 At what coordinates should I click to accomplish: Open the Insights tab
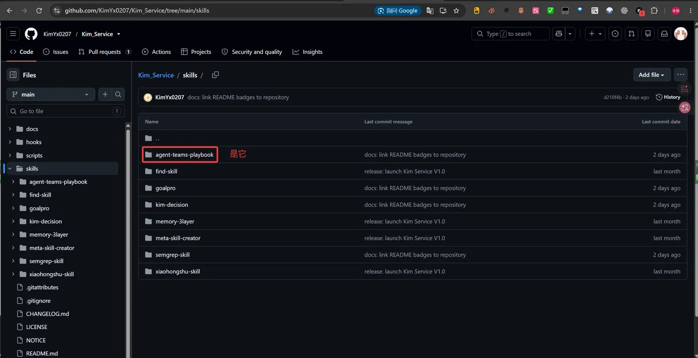(x=308, y=52)
